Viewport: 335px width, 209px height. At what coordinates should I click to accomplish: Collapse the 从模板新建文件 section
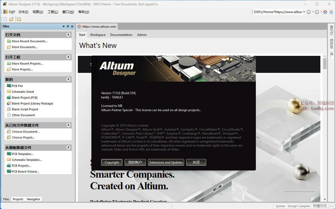pos(68,148)
